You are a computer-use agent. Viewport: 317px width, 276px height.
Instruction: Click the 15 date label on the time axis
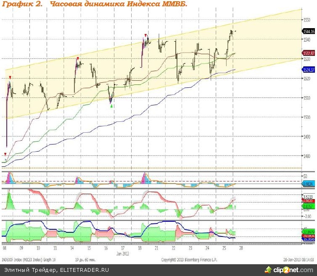click(x=89, y=248)
